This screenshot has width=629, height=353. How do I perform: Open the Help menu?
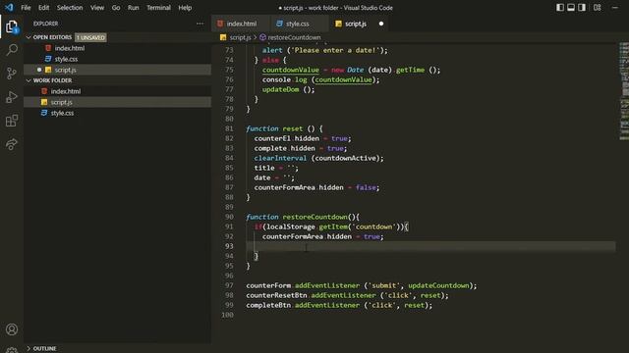(x=185, y=8)
